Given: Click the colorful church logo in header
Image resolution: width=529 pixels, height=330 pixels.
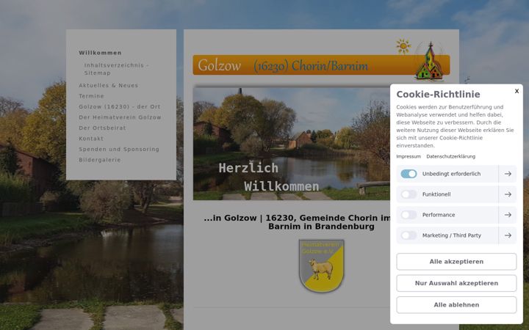Looking at the screenshot, I should click(429, 62).
